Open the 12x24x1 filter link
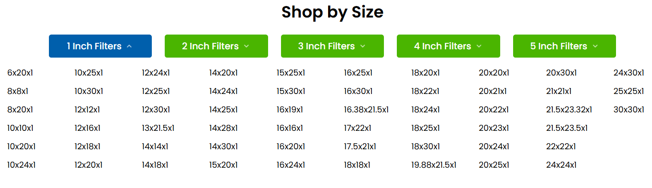The image size is (652, 188). click(x=156, y=73)
